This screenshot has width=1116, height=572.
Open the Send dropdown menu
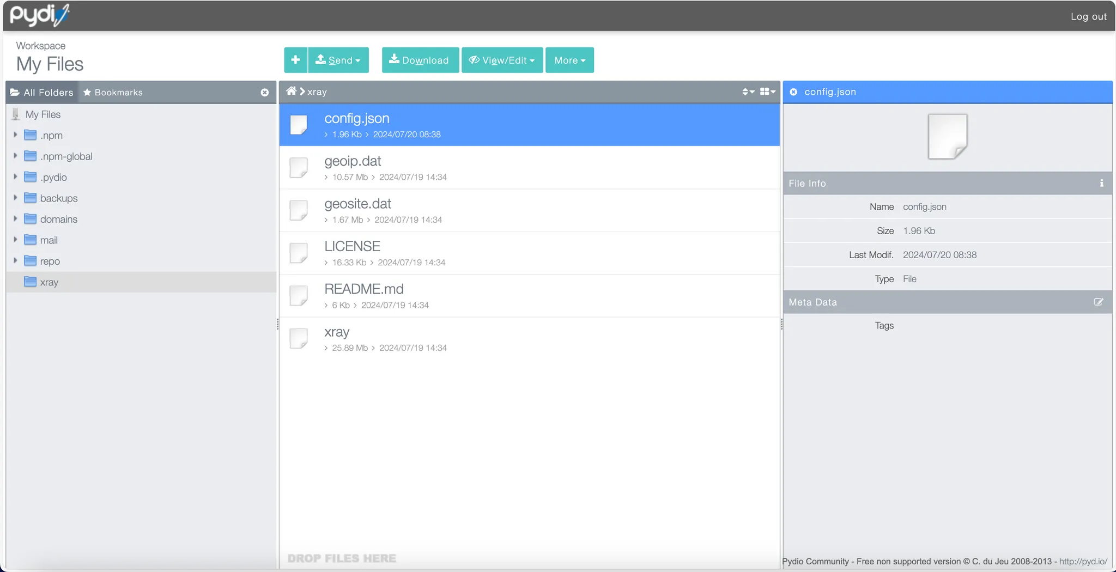(338, 60)
